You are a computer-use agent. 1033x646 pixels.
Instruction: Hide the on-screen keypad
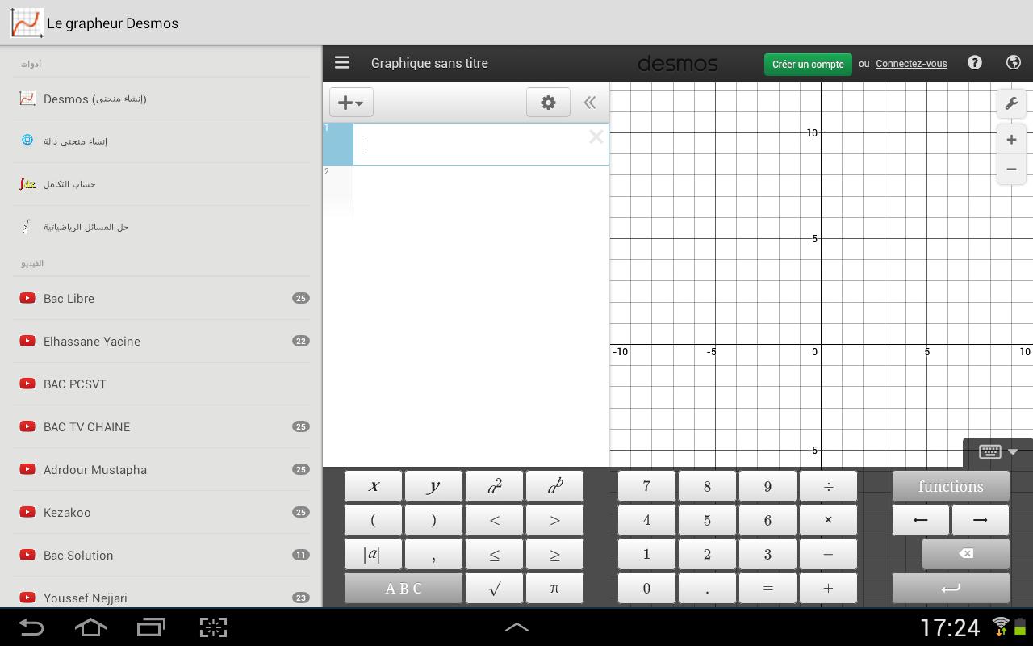(x=998, y=451)
